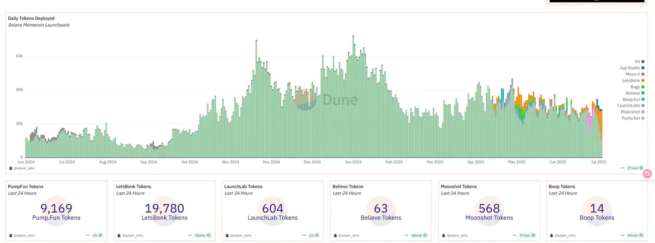Open three-dot menu on LetsBonk Tokens card
The width and height of the screenshot is (655, 243).
pos(189,235)
